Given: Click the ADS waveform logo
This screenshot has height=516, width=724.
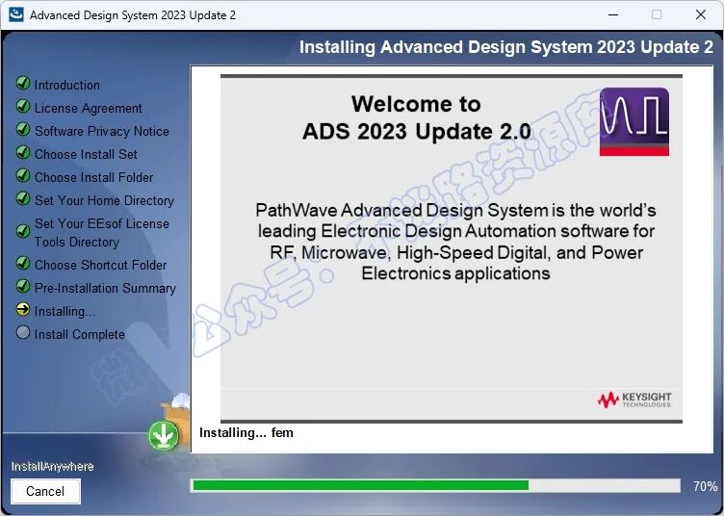Looking at the screenshot, I should [x=634, y=121].
